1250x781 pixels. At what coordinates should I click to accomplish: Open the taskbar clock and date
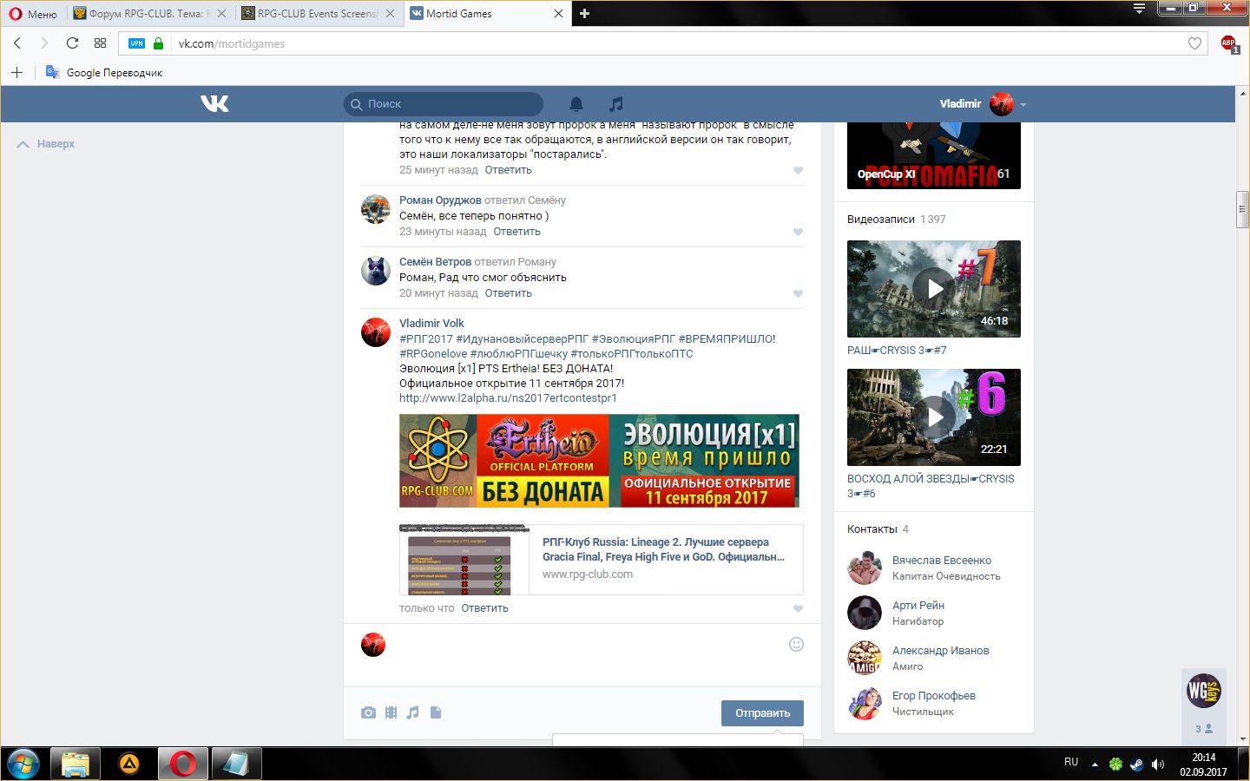click(x=1203, y=765)
